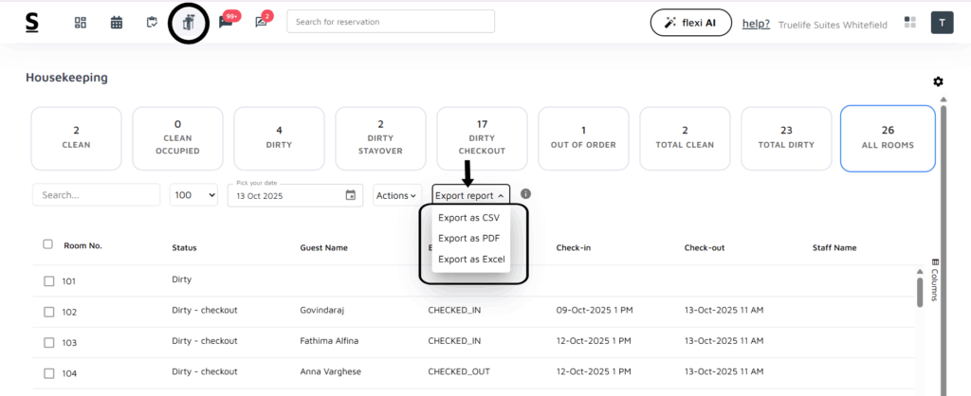Expand the Actions dropdown
The height and width of the screenshot is (396, 971).
[395, 195]
